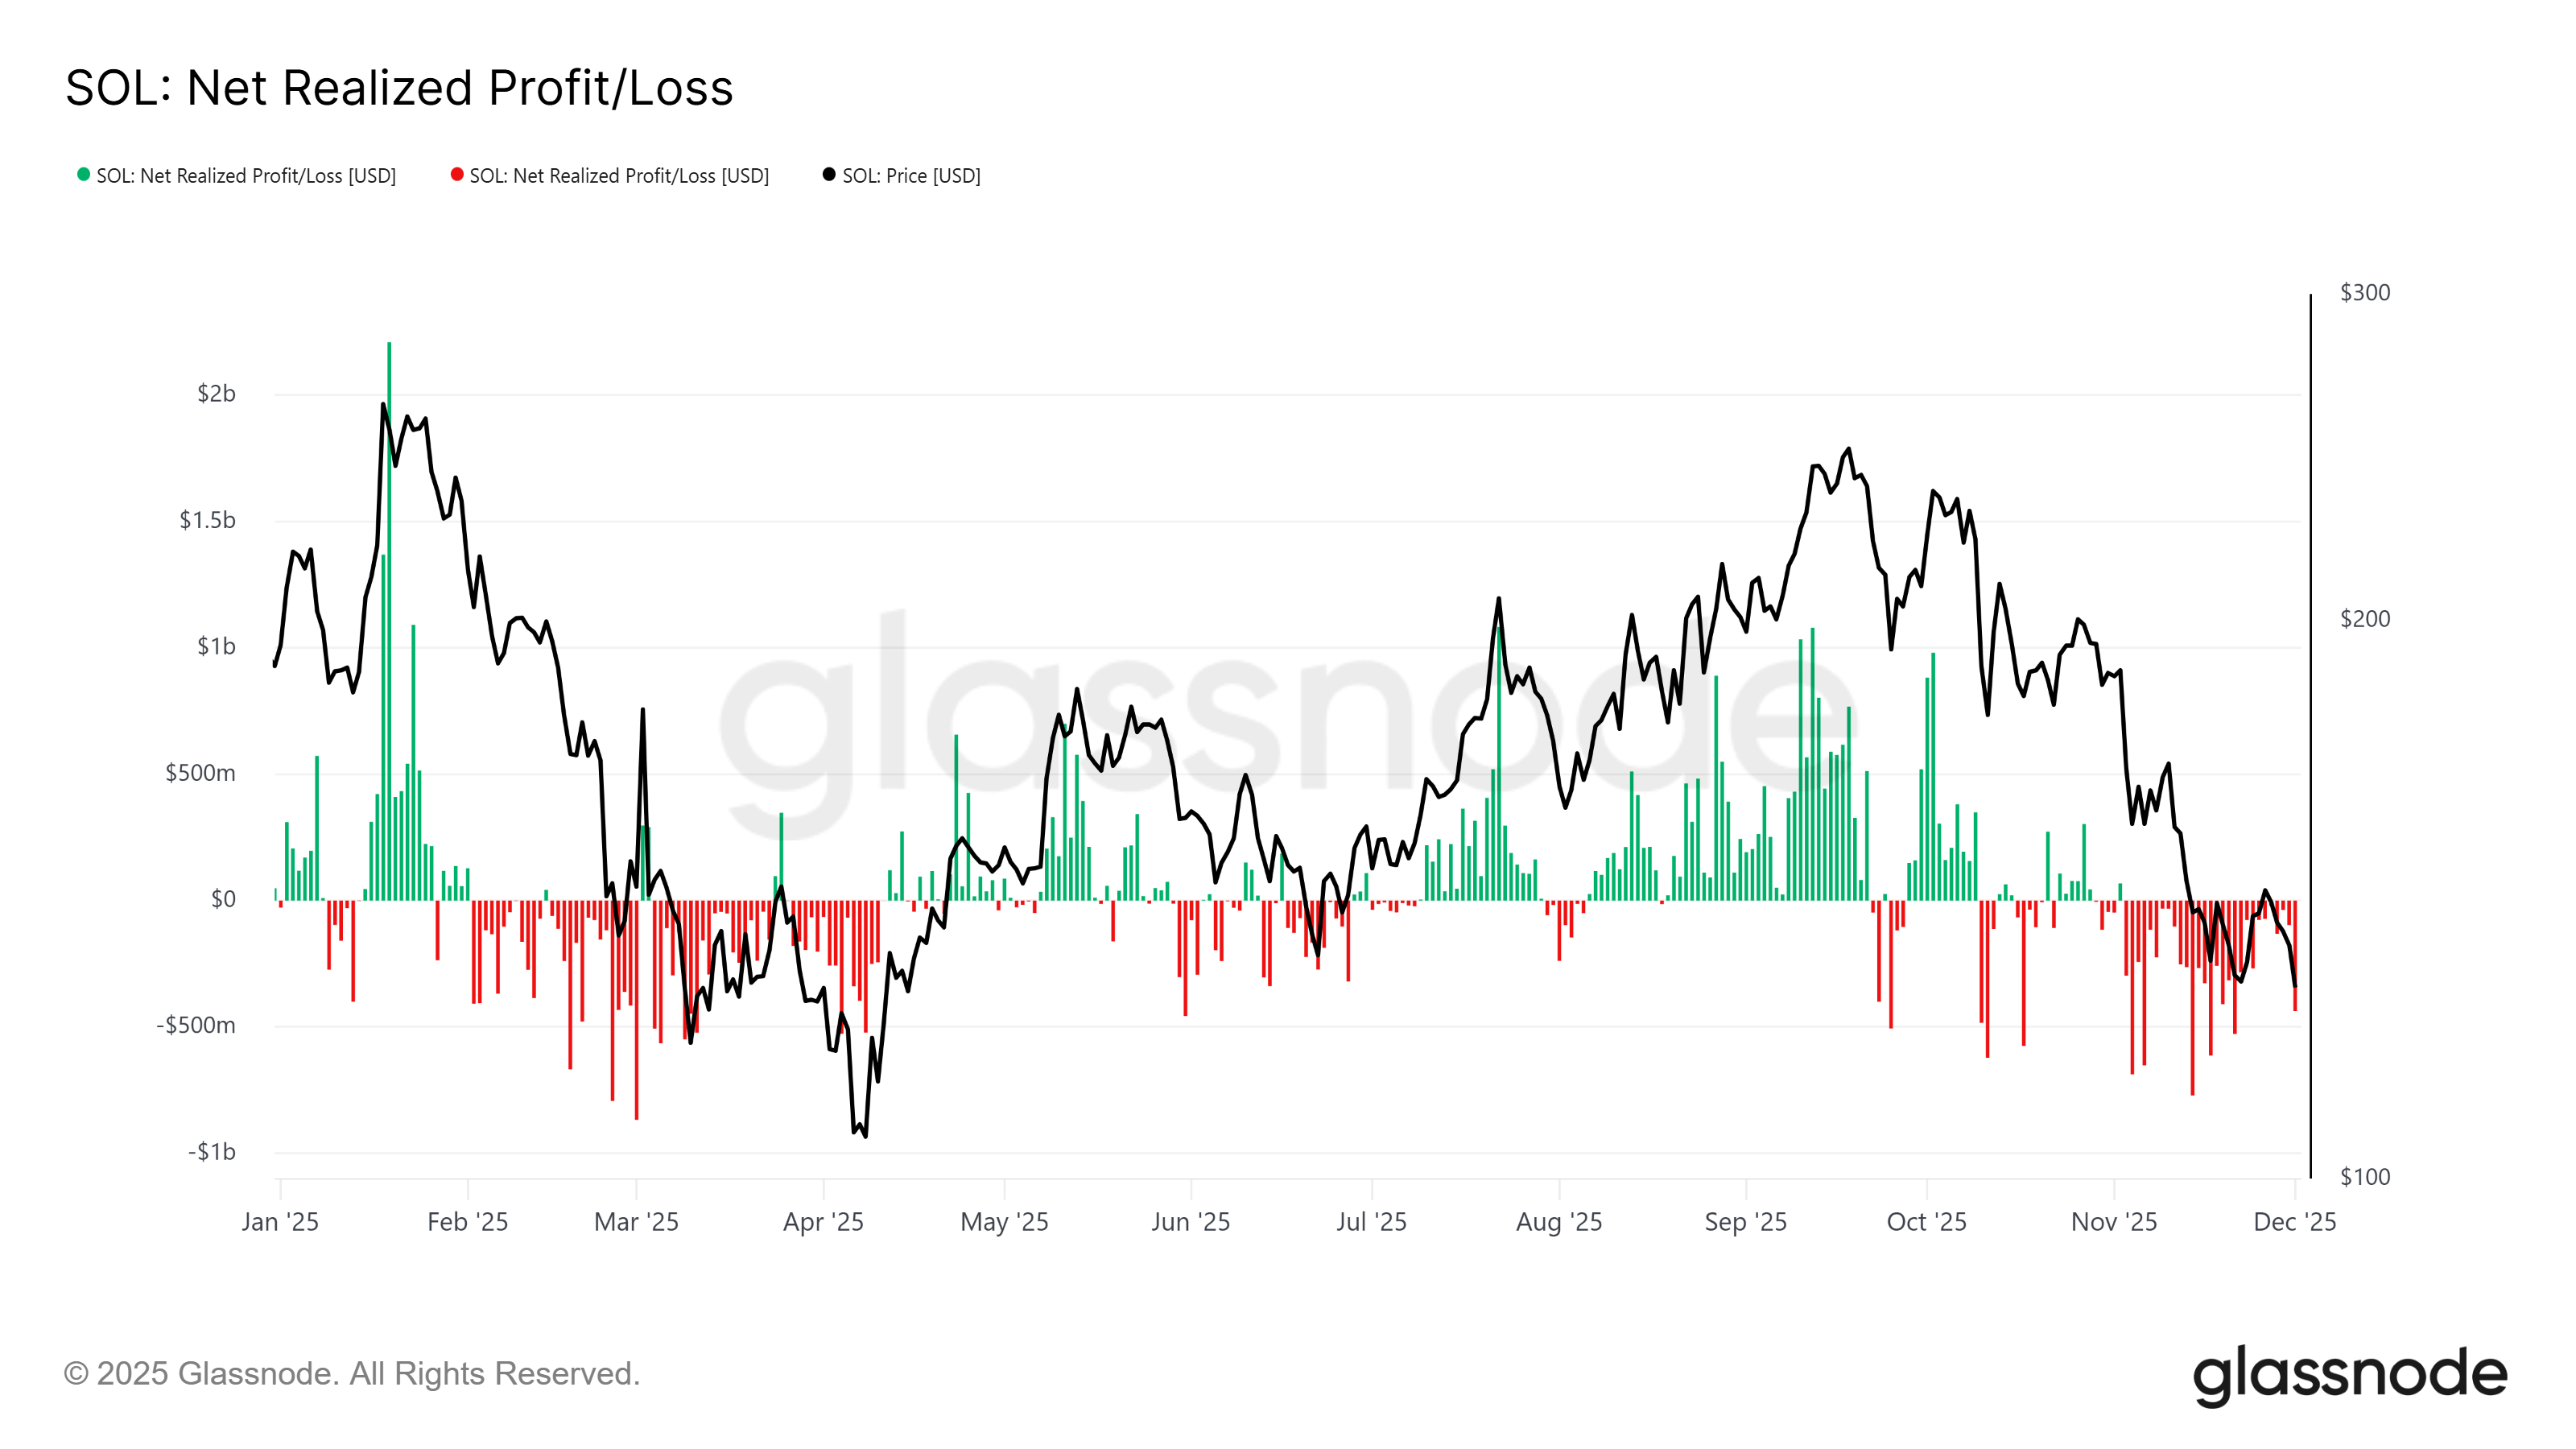
Task: Select the Dec '25 x-axis label
Action: (x=2294, y=1221)
